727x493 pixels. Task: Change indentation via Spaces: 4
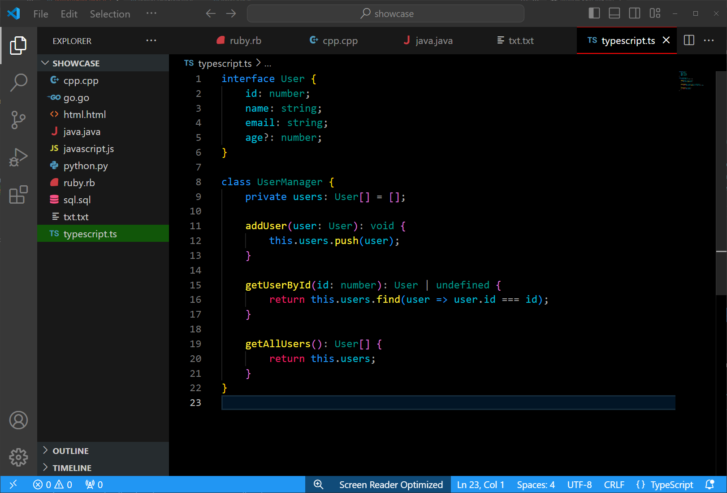[536, 484]
